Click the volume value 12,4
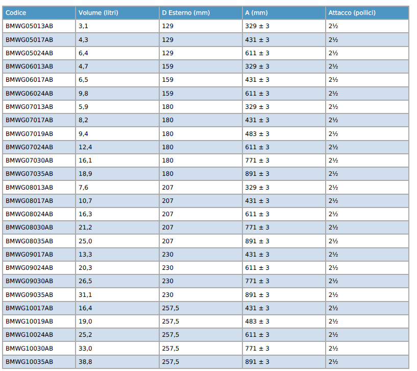The height and width of the screenshot is (371, 417). click(85, 147)
